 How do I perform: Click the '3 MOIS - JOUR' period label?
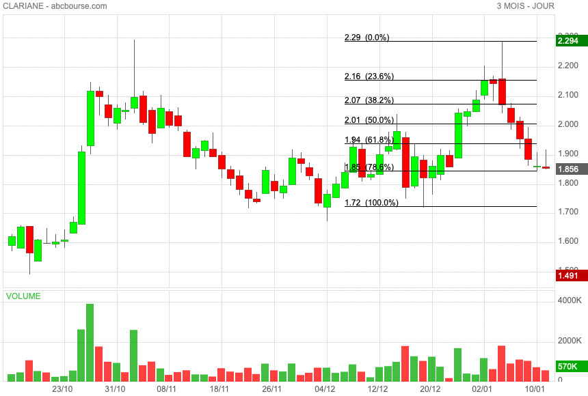[x=525, y=6]
